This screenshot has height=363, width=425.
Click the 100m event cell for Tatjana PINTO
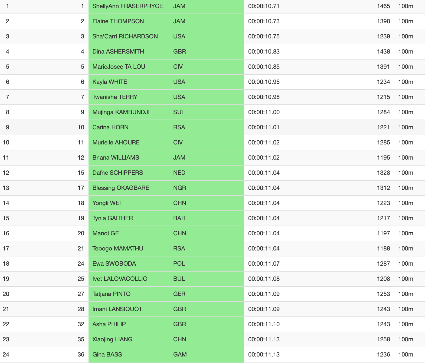click(x=406, y=294)
